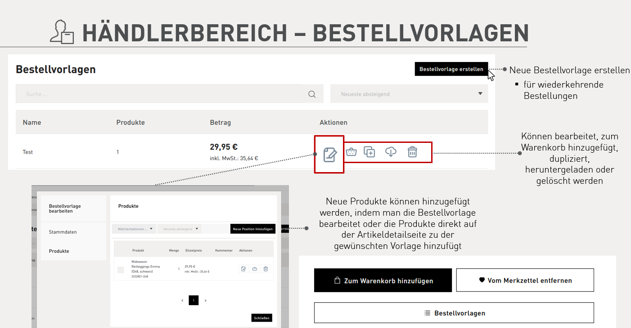Delete Midseason Reitleggings position in modal
The height and width of the screenshot is (328, 631).
266,269
